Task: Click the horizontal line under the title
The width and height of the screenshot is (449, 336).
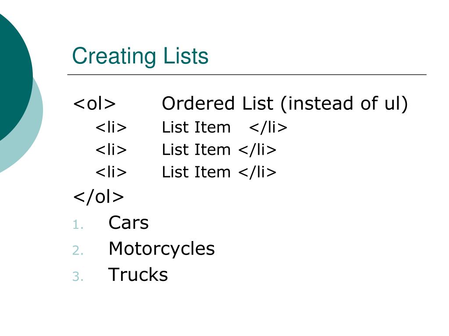Action: 246,75
